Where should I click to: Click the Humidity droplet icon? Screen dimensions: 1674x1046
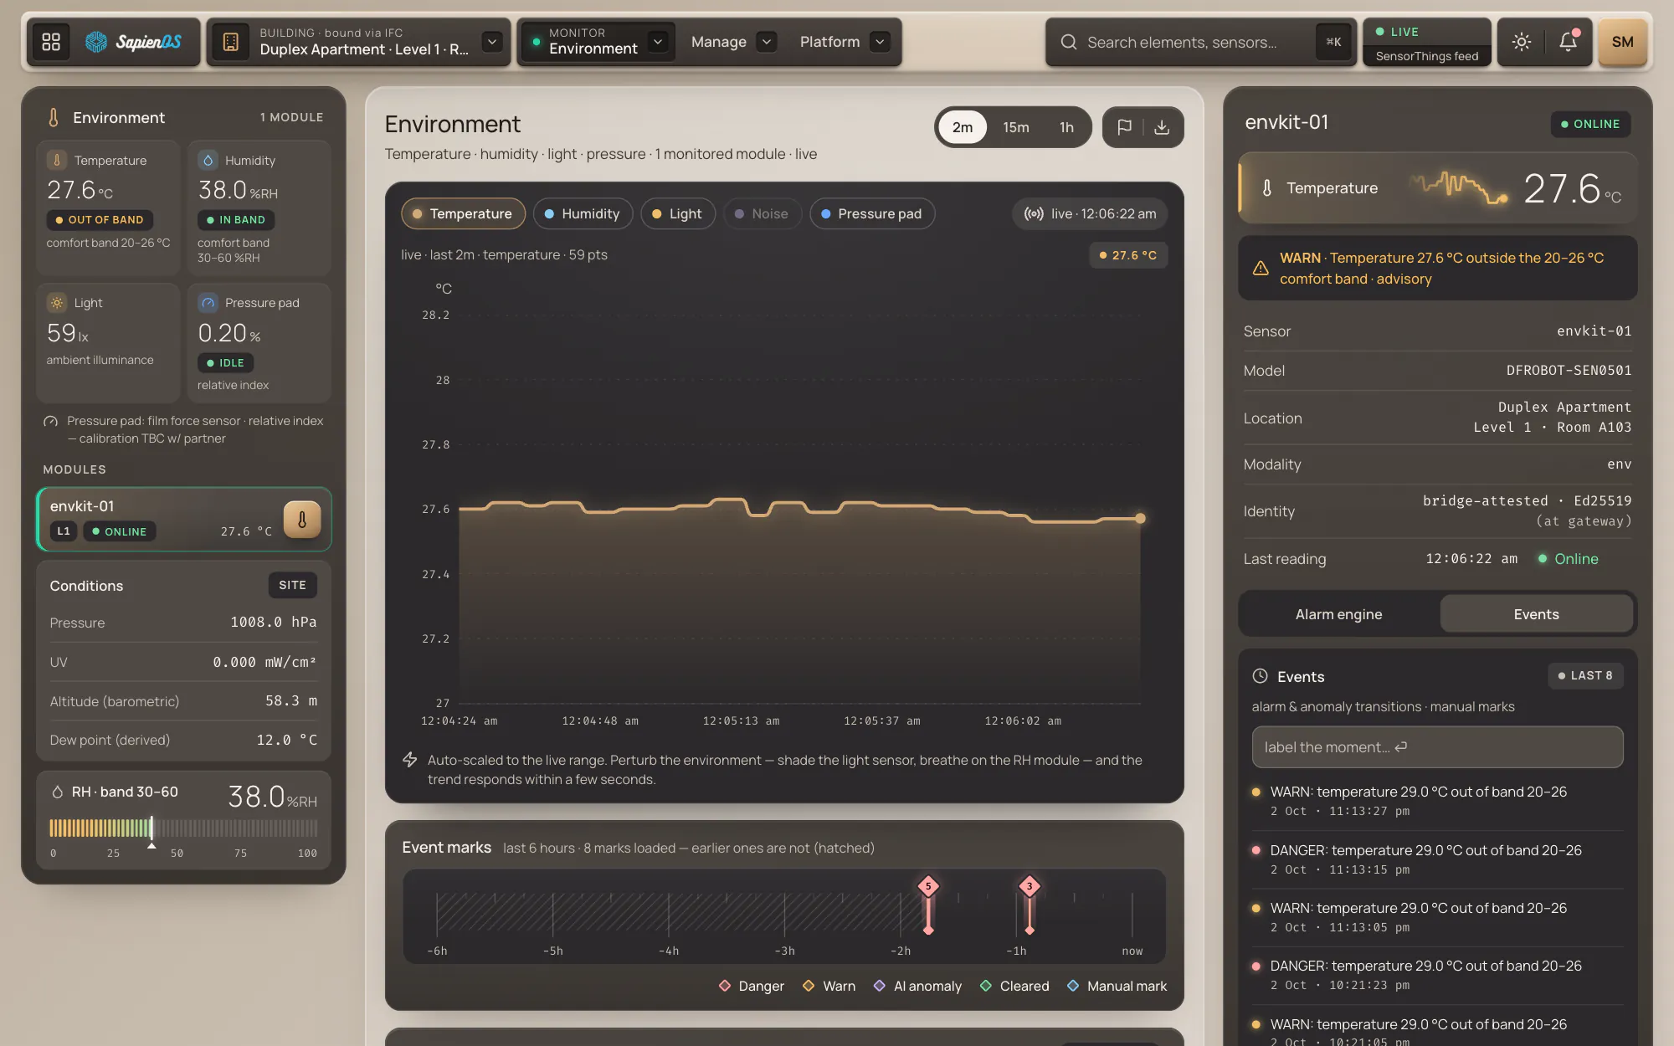point(208,160)
